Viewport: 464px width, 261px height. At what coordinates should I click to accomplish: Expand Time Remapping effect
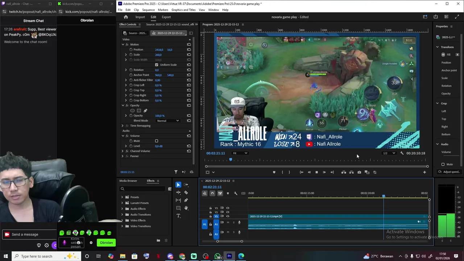123,126
